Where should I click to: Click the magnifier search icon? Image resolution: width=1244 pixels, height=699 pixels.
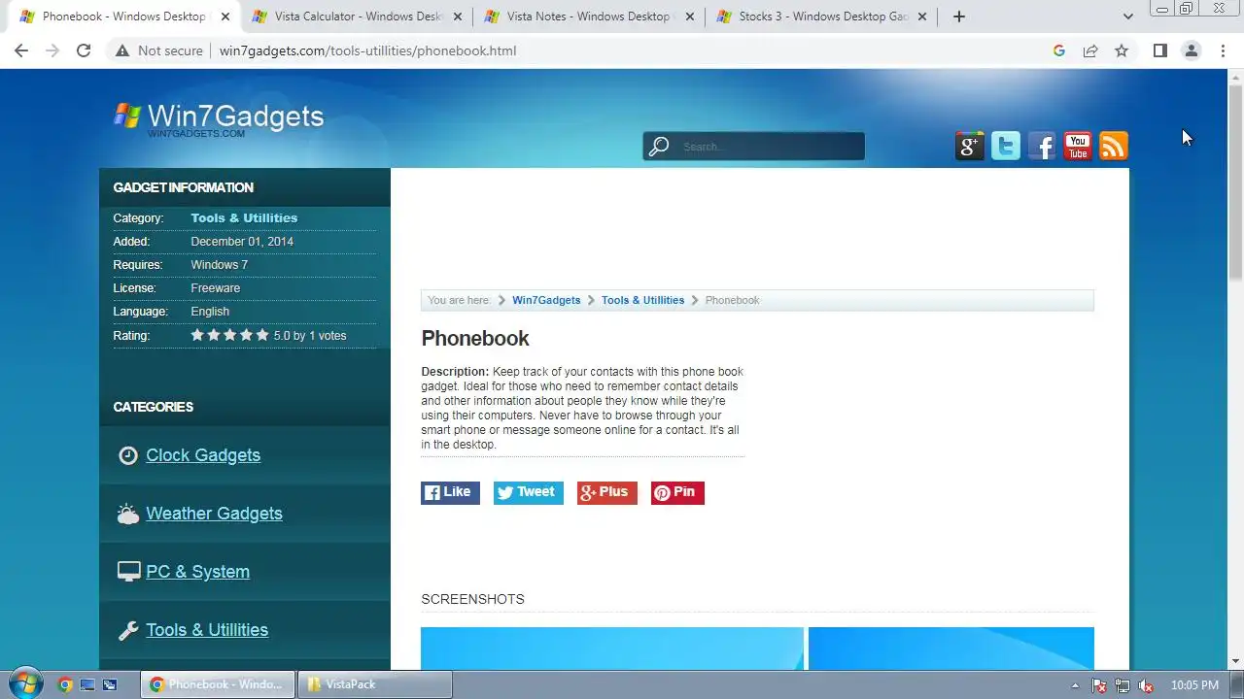pos(659,147)
